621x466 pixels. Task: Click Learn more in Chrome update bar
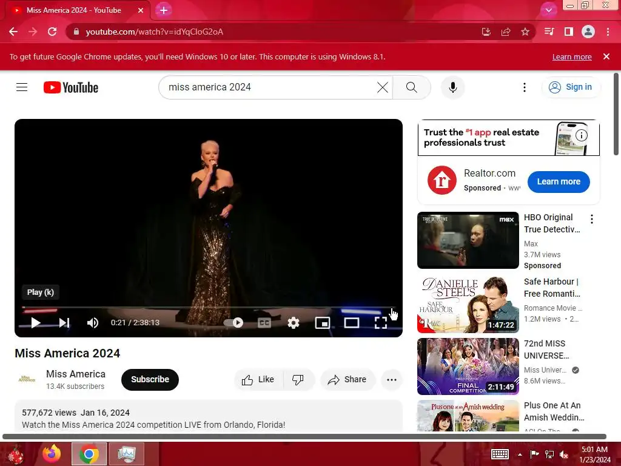click(x=572, y=56)
